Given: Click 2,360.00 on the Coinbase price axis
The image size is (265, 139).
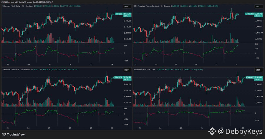Looking at the screenshot, I should [127, 39].
